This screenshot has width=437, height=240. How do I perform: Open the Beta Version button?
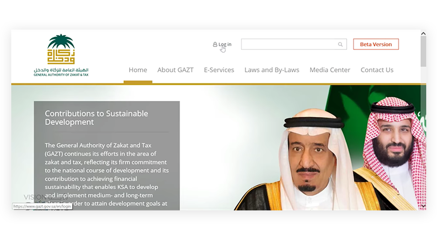coord(376,44)
